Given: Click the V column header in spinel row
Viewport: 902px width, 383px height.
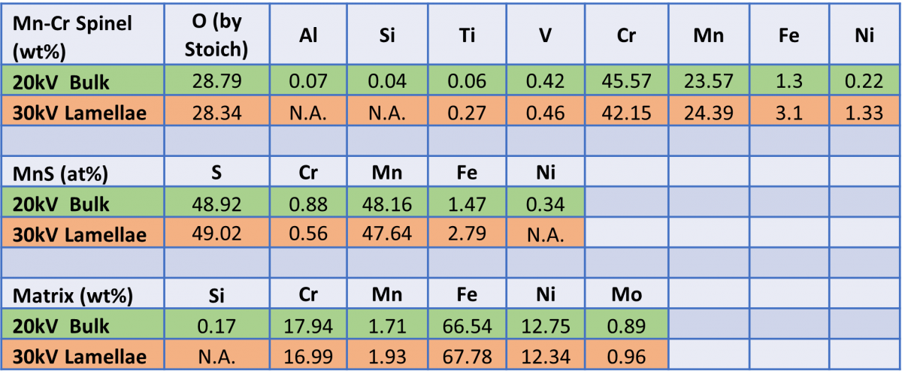Looking at the screenshot, I should [x=546, y=35].
